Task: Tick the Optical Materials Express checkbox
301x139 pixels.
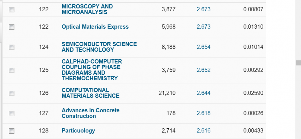Action: point(12,27)
